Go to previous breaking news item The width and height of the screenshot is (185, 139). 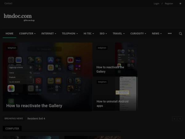click(175, 119)
